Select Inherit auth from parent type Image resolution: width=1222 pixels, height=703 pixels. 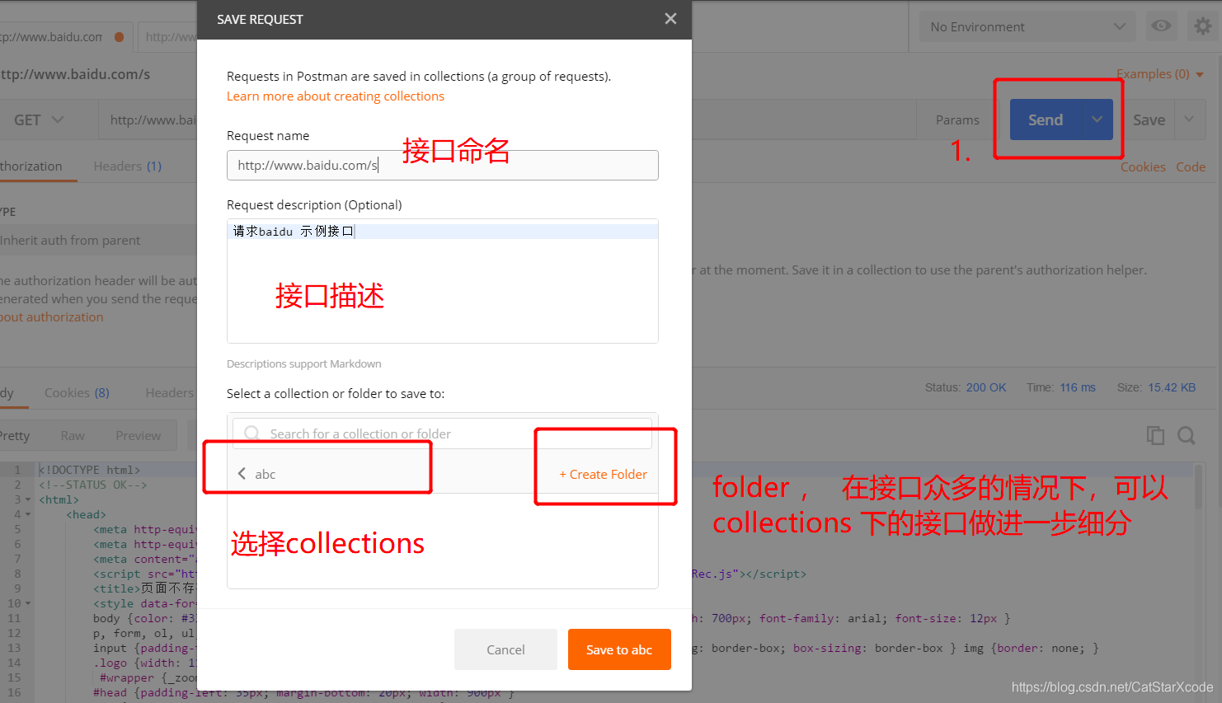99,241
